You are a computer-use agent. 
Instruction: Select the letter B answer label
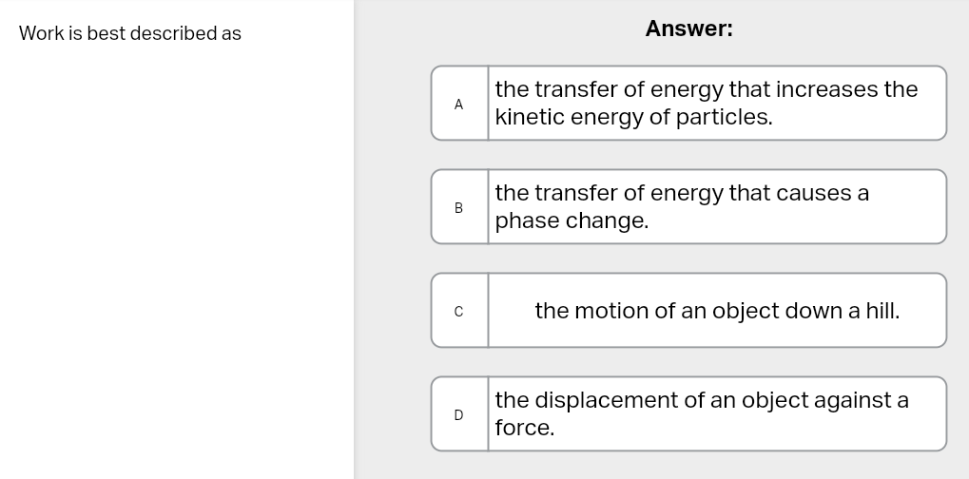(x=458, y=207)
